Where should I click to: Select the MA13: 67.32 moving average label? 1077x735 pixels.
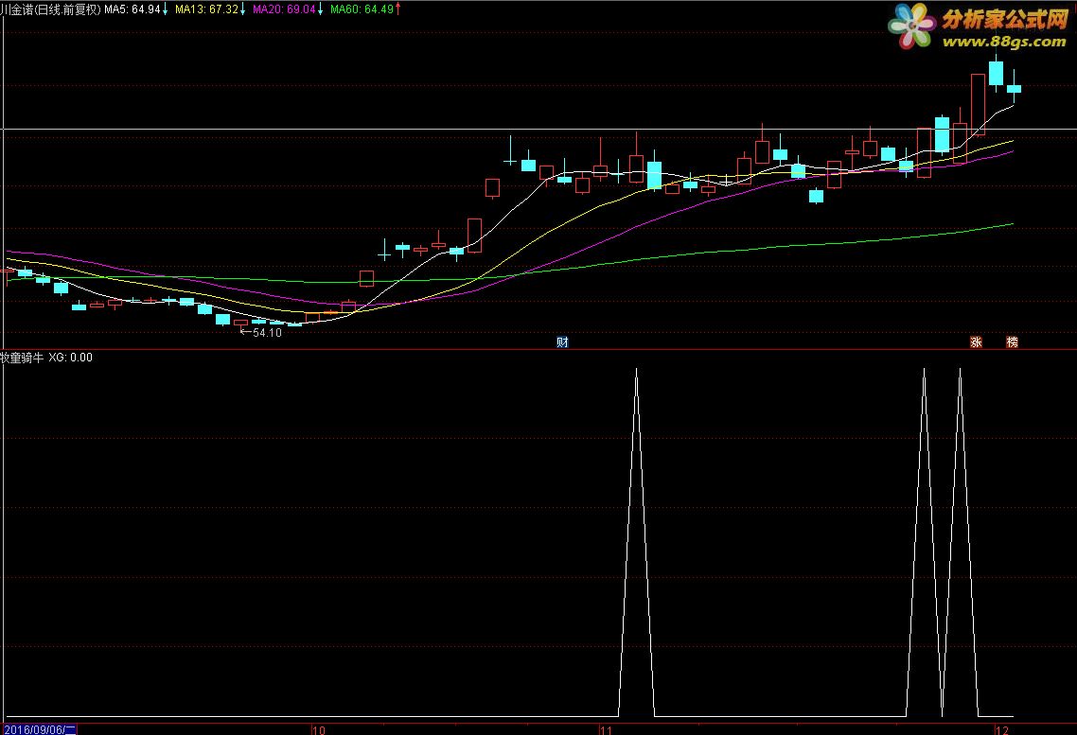tap(210, 9)
